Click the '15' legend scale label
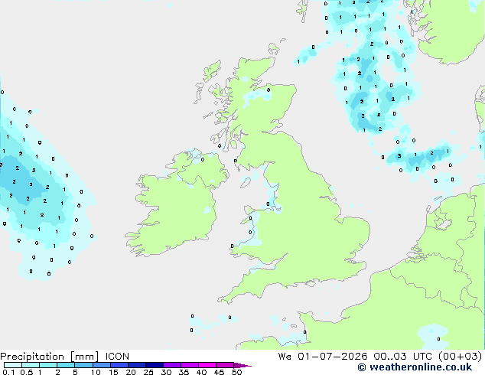This screenshot has height=375, width=485. 113,372
